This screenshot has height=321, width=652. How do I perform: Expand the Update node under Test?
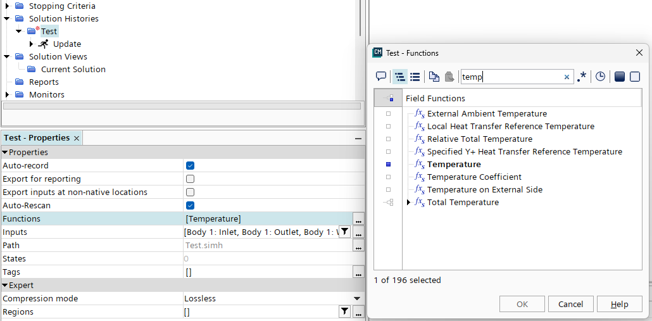[32, 44]
